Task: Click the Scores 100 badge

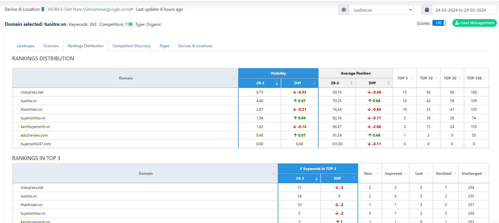Action: click(439, 23)
